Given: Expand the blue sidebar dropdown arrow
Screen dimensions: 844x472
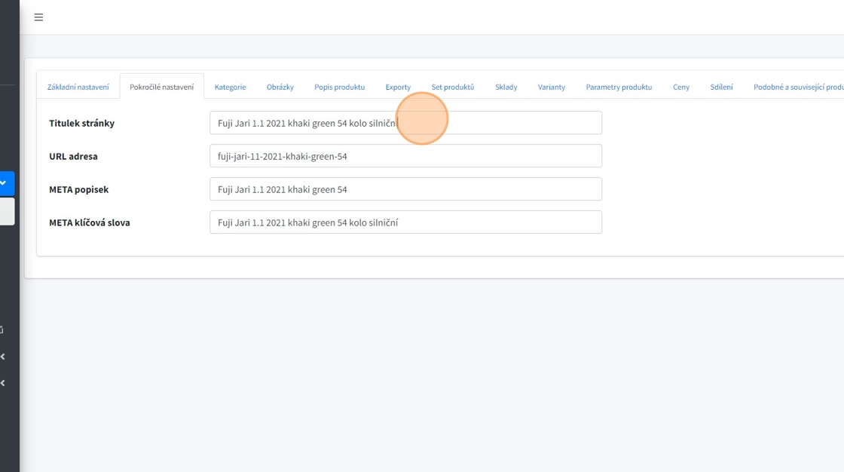Looking at the screenshot, I should 4,182.
